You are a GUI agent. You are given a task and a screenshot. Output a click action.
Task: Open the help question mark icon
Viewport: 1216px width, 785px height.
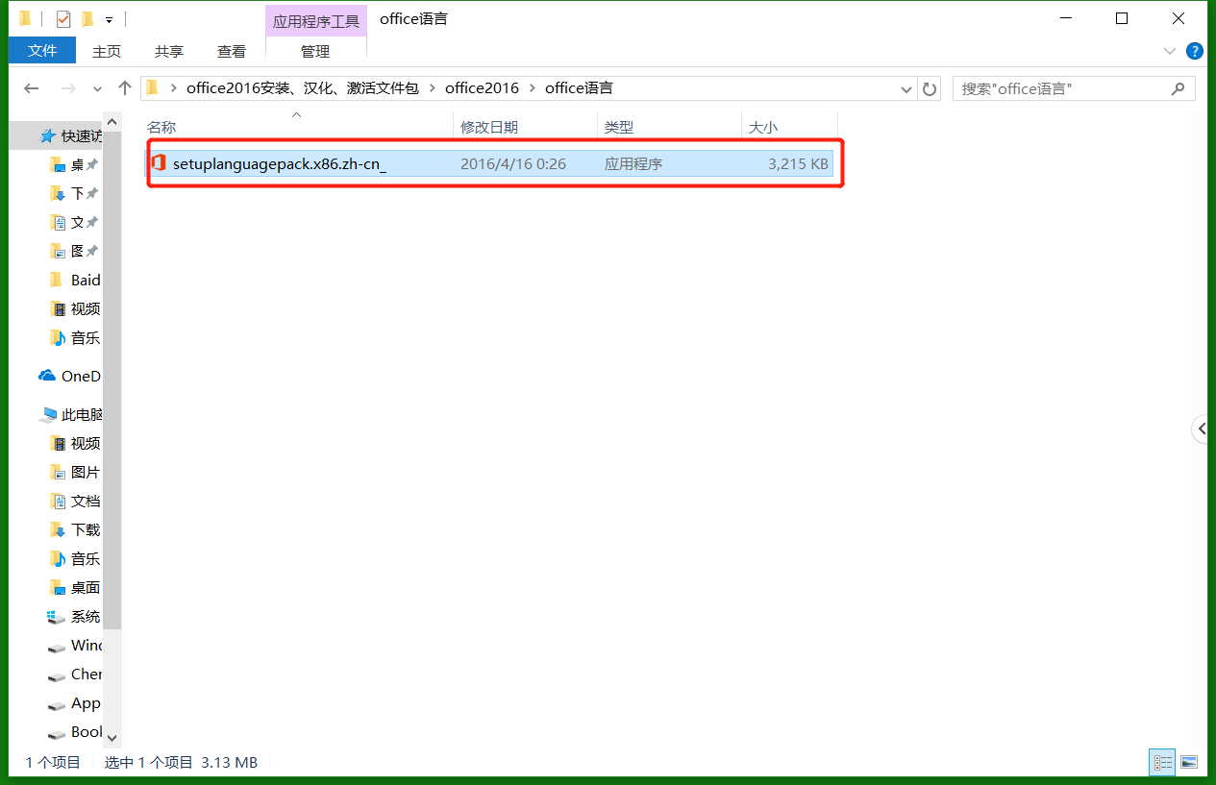(x=1195, y=51)
